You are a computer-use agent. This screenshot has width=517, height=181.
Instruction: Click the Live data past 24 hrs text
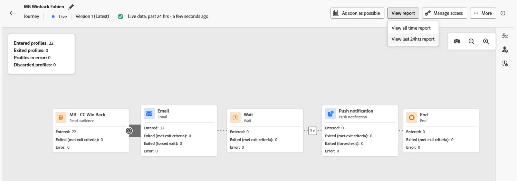[168, 17]
